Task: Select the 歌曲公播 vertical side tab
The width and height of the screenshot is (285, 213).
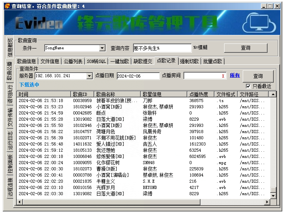Action: (x=9, y=71)
